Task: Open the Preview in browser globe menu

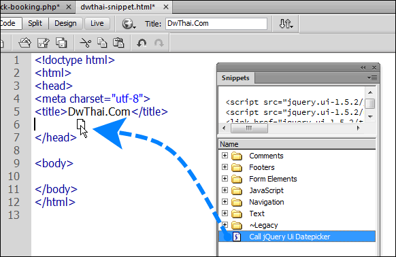Action: (129, 24)
